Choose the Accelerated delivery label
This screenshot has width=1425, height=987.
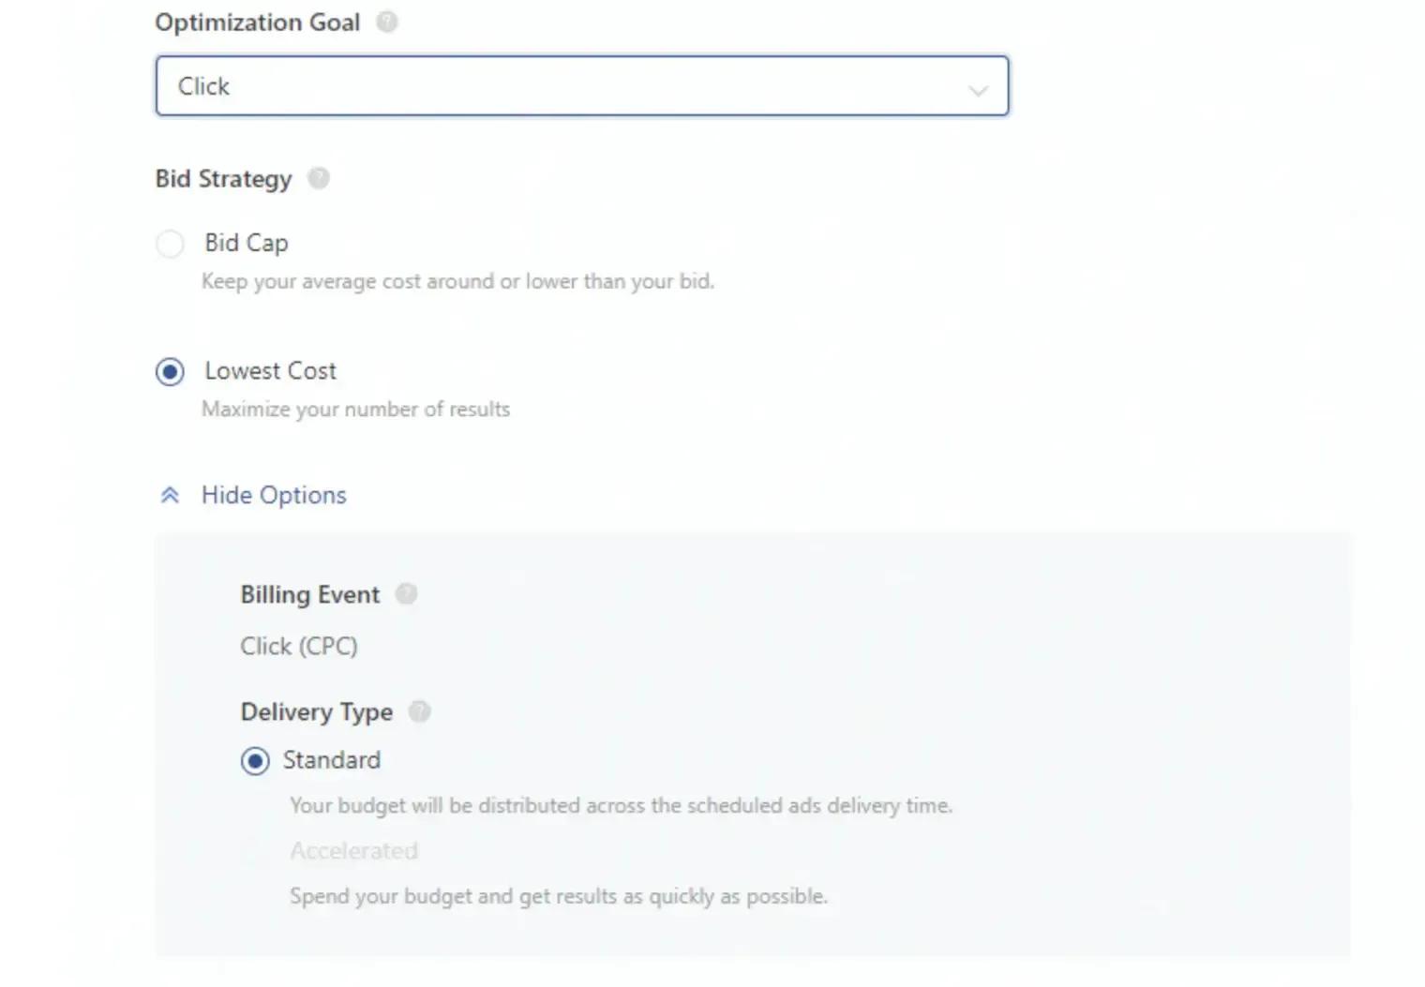(353, 851)
